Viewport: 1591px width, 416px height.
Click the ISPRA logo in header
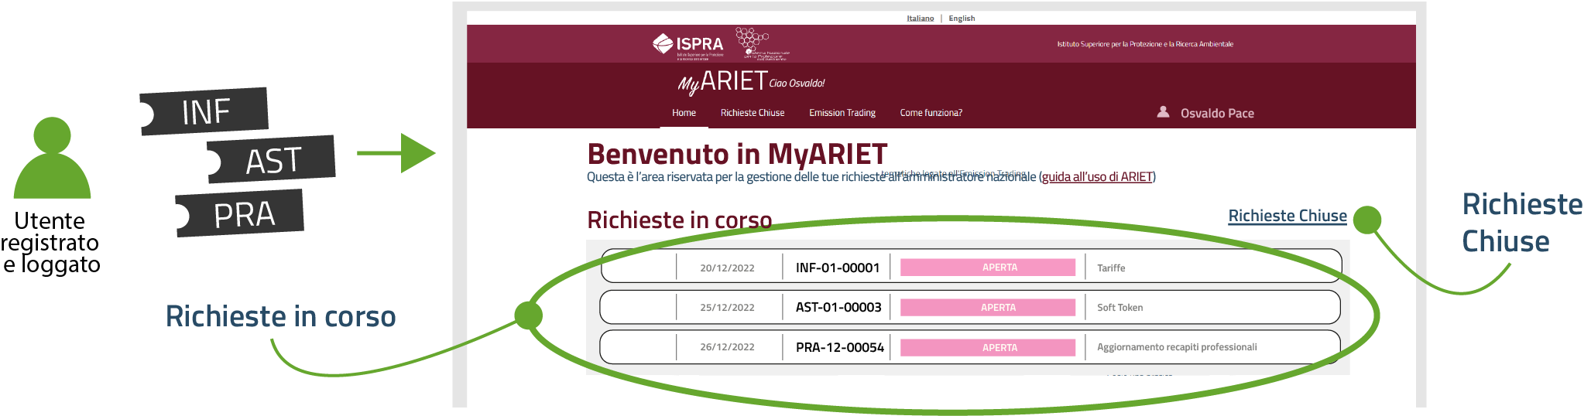coord(687,45)
